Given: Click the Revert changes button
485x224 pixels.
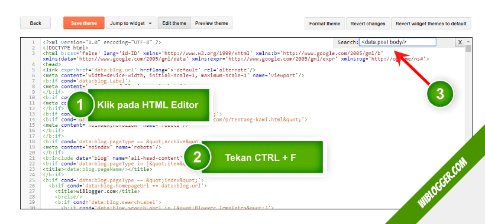Looking at the screenshot, I should click(367, 24).
